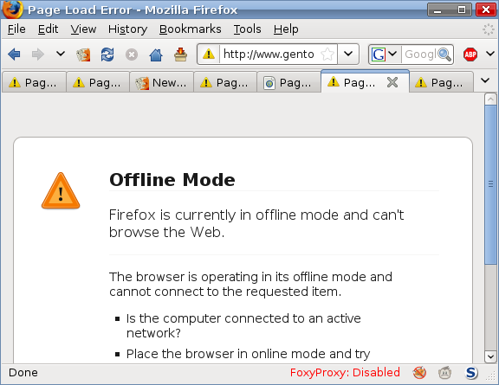Open the Help menu
The height and width of the screenshot is (385, 499).
pos(286,29)
